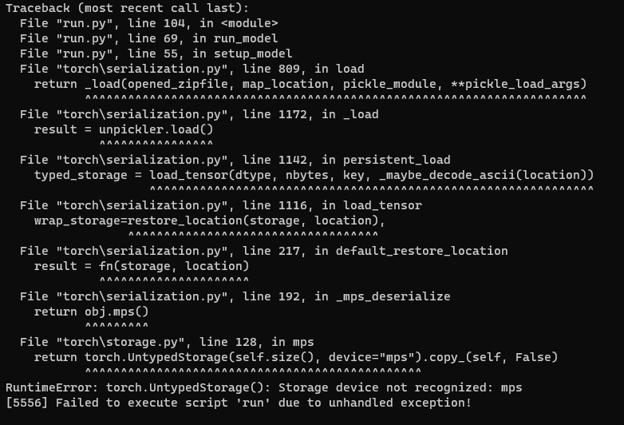Click the RuntimeError 'Storage device not recognized' message

(x=263, y=387)
